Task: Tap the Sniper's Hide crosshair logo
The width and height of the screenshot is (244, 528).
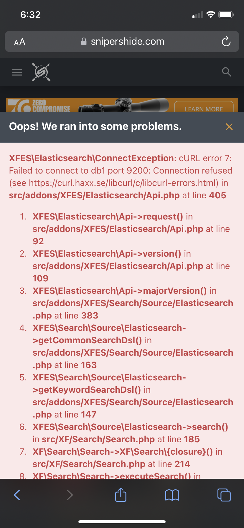Action: 41,72
